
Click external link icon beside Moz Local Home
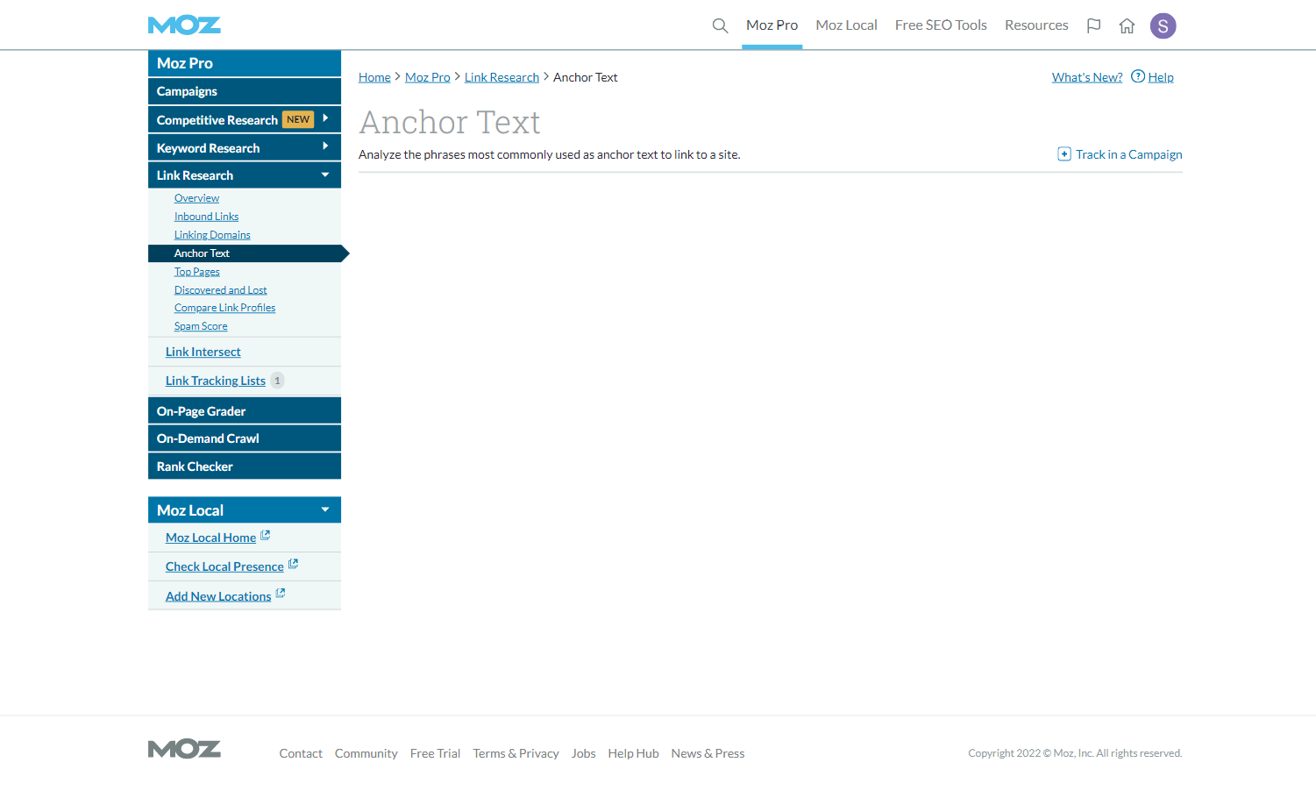266,536
